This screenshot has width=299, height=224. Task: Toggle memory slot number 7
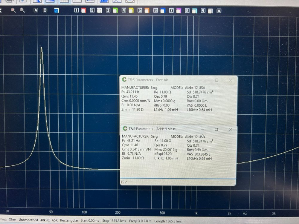171,11
